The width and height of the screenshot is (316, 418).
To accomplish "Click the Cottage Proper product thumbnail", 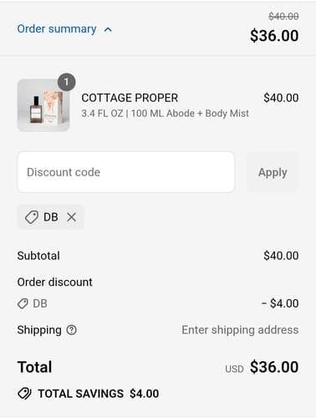I will 43,105.
